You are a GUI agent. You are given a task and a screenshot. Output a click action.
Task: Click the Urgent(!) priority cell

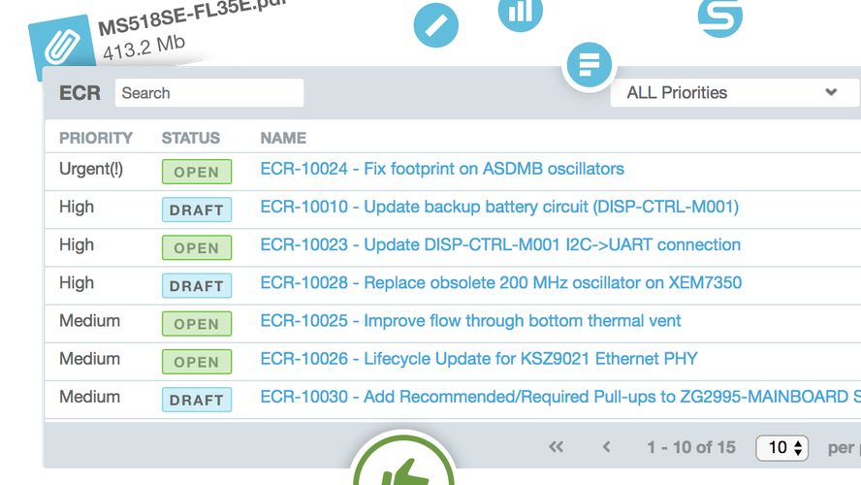tap(91, 169)
